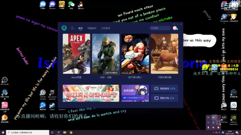Select the 地下城与勇士 game card
Image resolution: width=241 pixels, height=135 pixels.
(x=135, y=54)
